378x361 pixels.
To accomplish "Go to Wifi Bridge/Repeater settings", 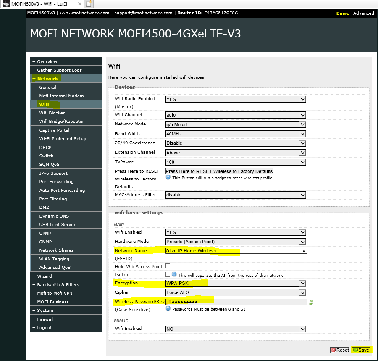I will [66, 122].
